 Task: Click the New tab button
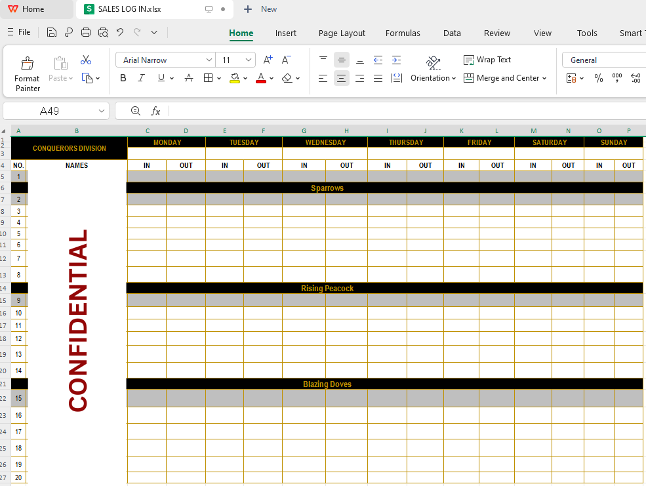[260, 9]
